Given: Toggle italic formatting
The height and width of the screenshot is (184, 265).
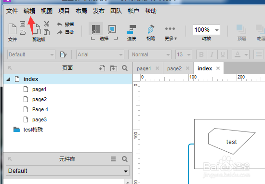Looking at the screenshot, I should pyautogui.click(x=212, y=54).
